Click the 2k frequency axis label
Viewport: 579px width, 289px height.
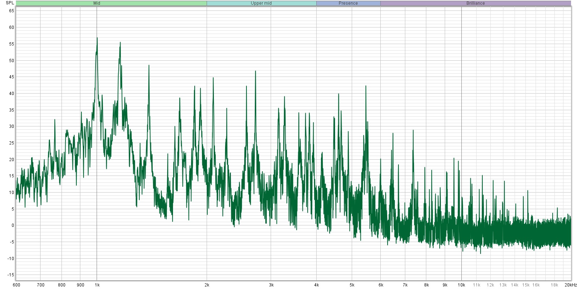tap(207, 285)
